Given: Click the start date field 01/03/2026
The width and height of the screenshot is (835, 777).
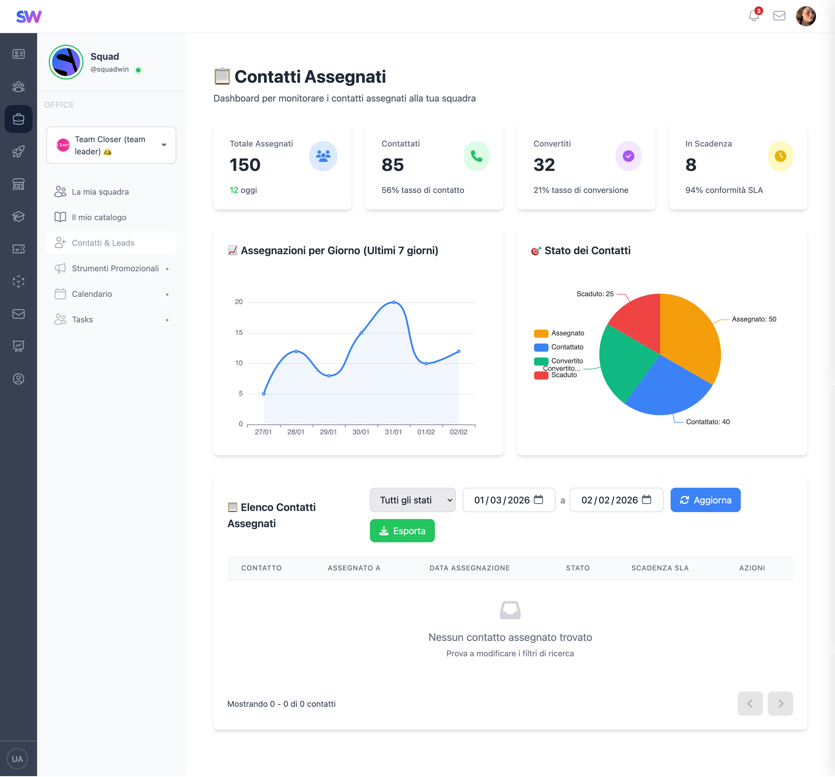Looking at the screenshot, I should coord(502,500).
